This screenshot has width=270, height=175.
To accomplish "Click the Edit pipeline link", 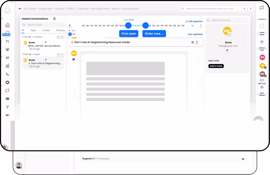I will point(194,21).
